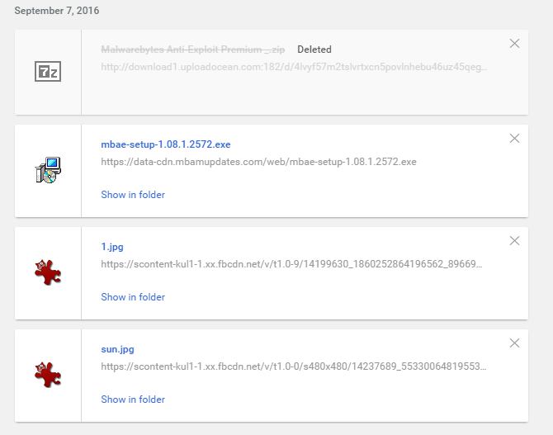Open the sun.jpg file name link

(x=117, y=349)
